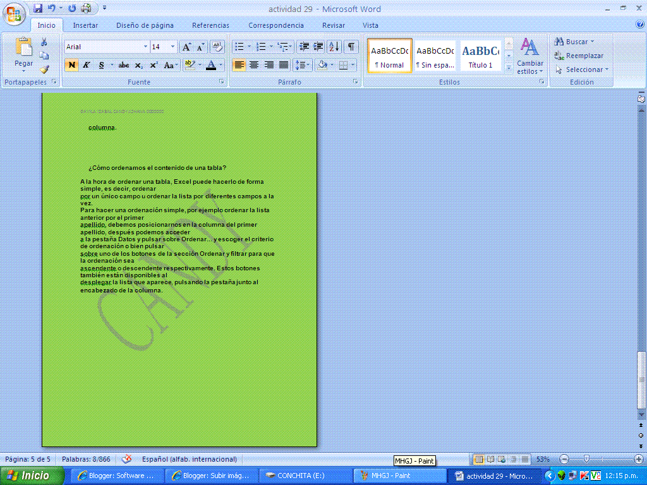This screenshot has height=485, width=647.
Task: Open Fuente dialog launcher
Action: point(222,81)
